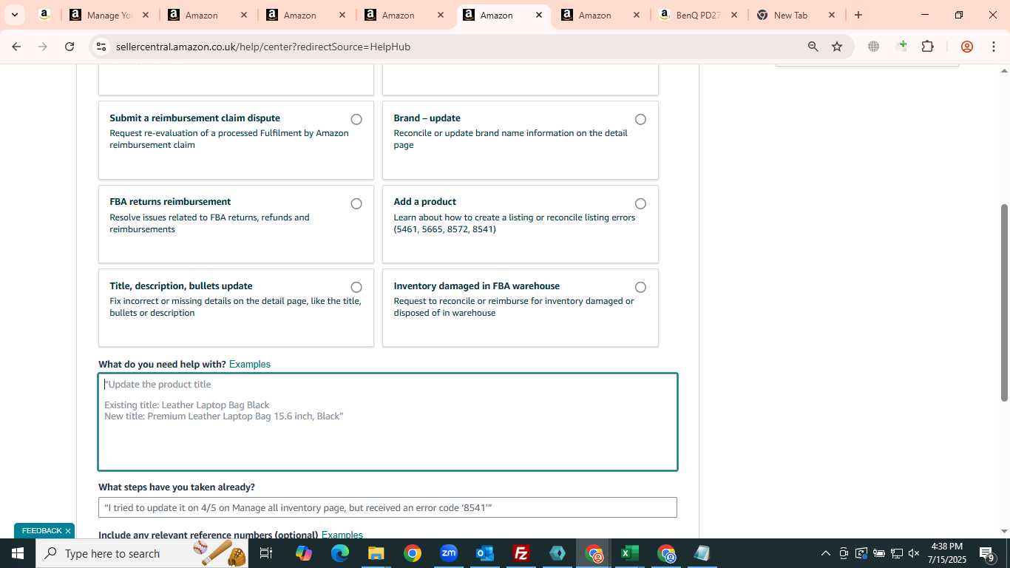Open Task View from the taskbar

(x=266, y=553)
